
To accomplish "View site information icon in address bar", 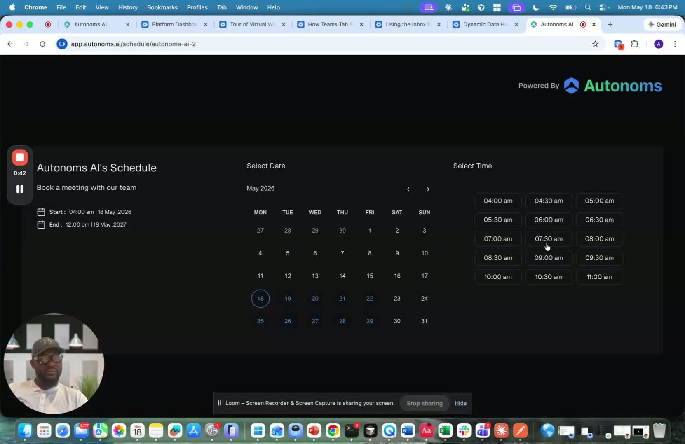I will [x=62, y=44].
